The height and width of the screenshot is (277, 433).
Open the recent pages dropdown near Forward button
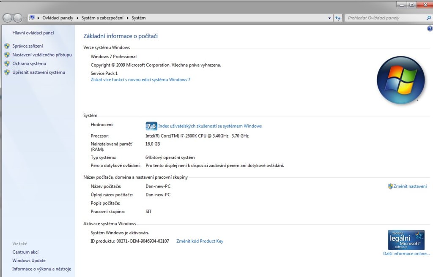tap(25, 18)
